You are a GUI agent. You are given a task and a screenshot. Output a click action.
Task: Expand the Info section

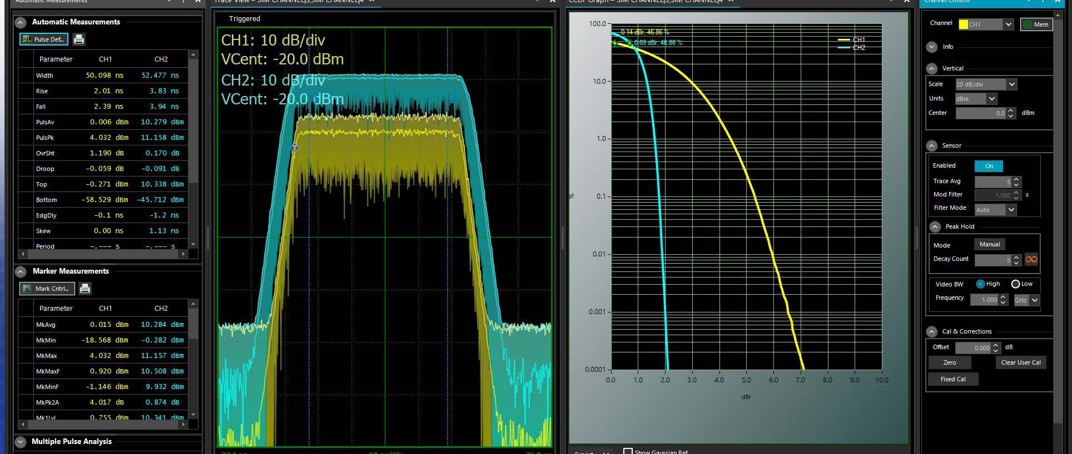click(932, 47)
